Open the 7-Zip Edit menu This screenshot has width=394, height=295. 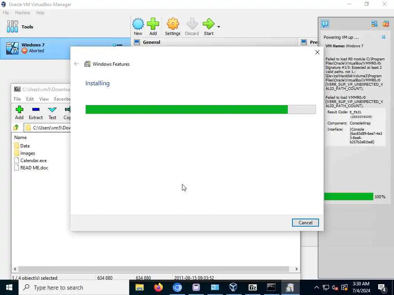(30, 99)
